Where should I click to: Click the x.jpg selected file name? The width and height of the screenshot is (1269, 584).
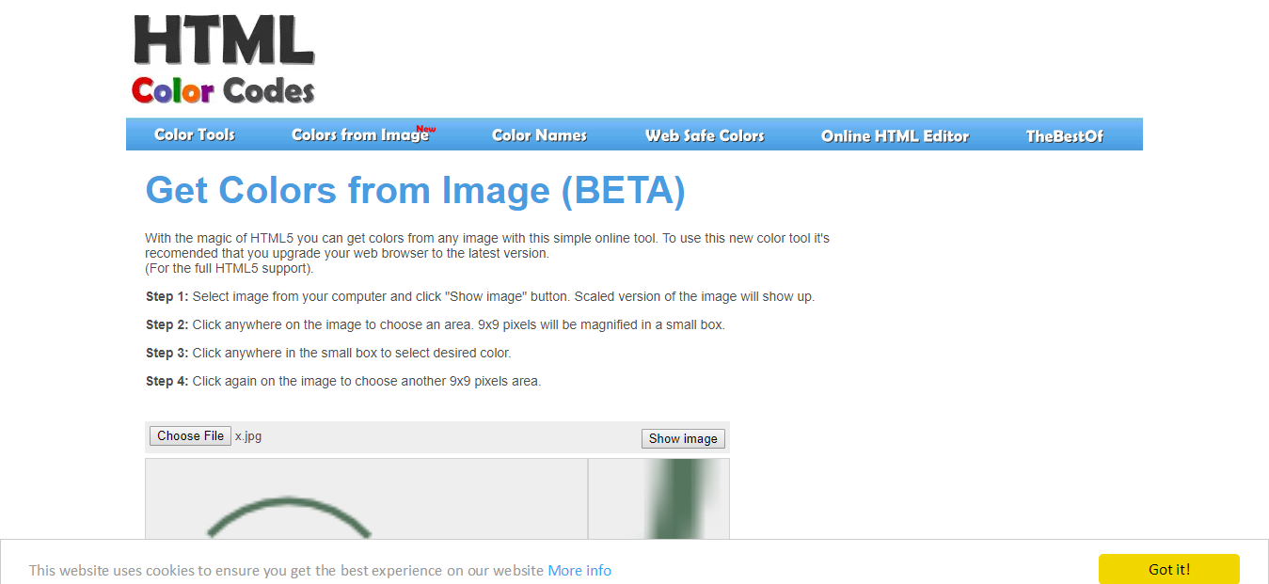(248, 436)
